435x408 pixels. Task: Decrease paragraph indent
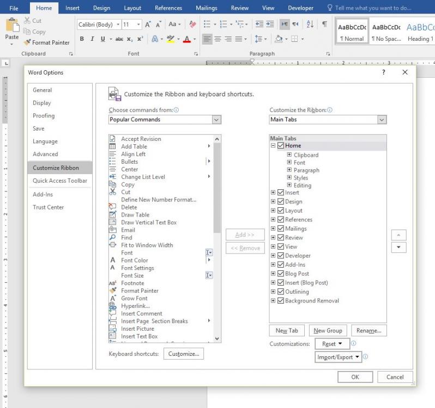coord(259,24)
